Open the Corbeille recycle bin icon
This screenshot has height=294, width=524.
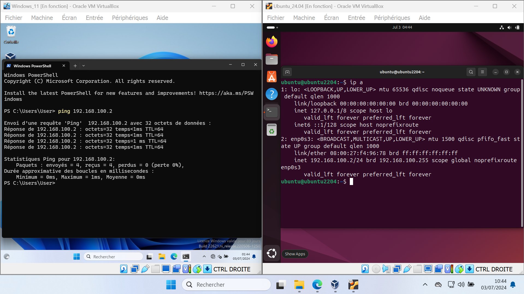click(x=11, y=35)
